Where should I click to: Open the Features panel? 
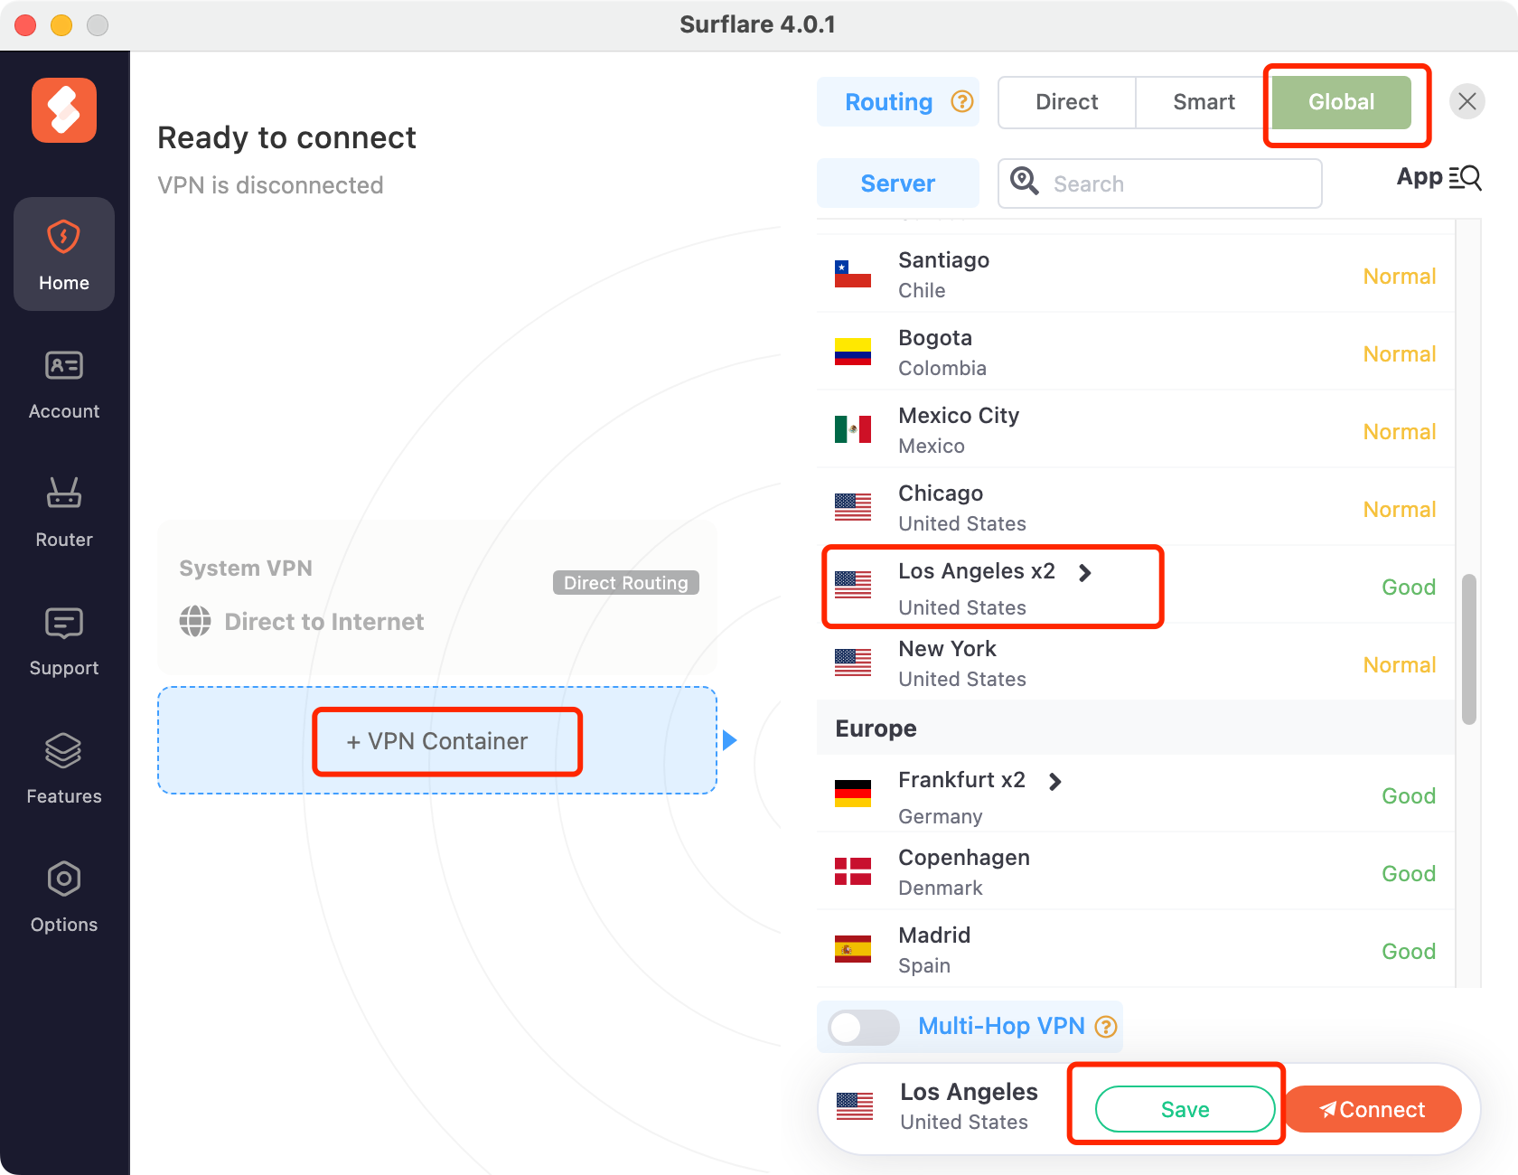pos(63,768)
